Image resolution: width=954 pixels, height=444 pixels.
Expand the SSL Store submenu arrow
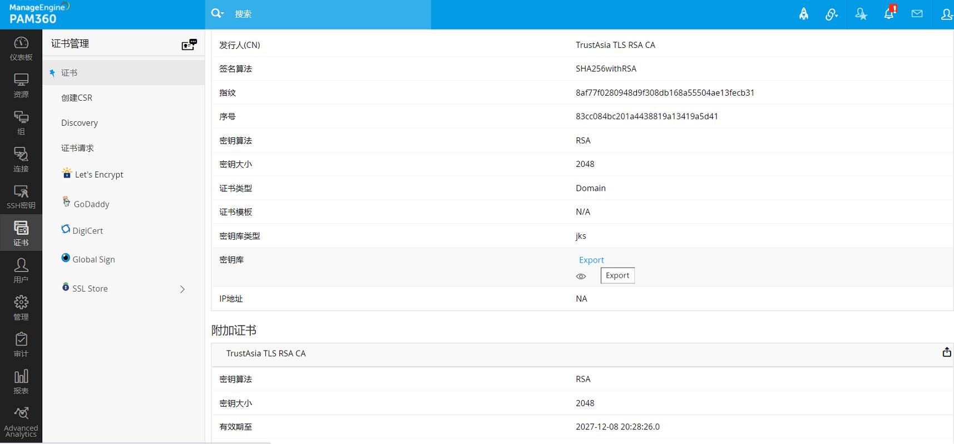(182, 289)
